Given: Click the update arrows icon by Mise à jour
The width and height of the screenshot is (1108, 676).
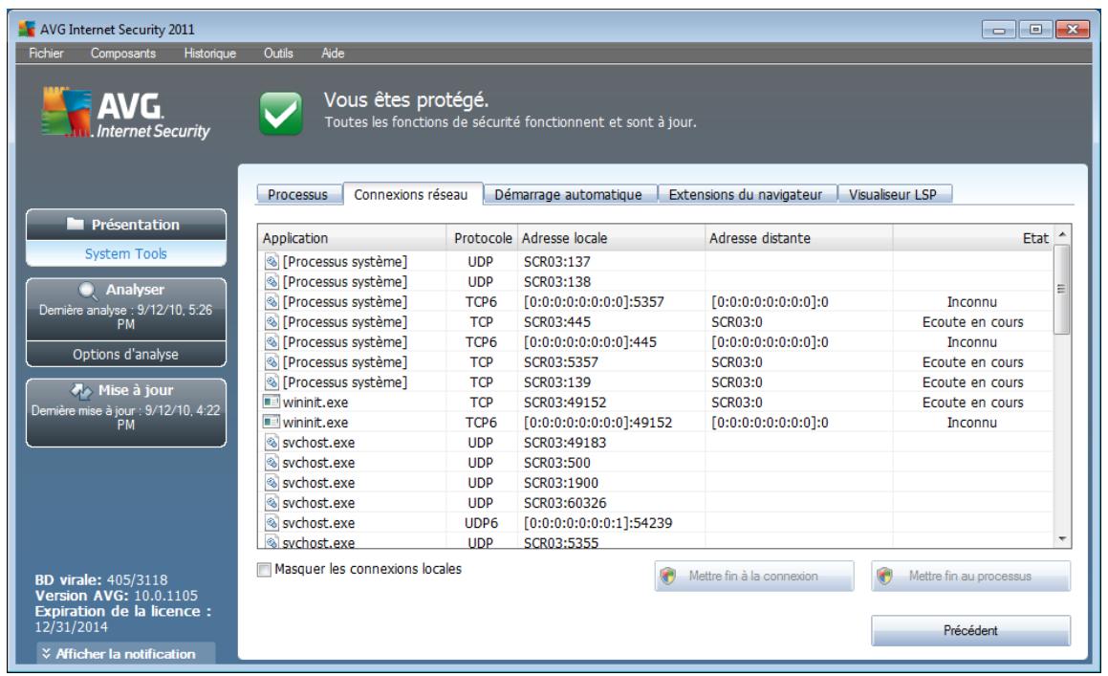Looking at the screenshot, I should (81, 390).
